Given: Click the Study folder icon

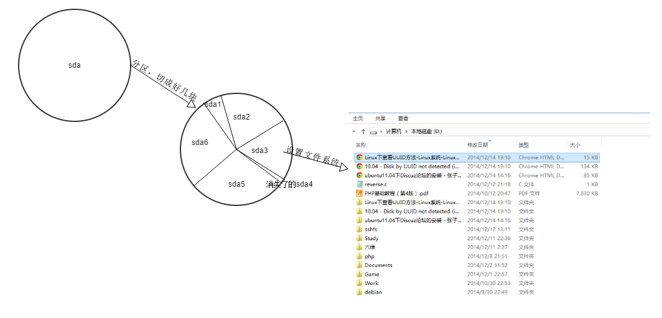Looking at the screenshot, I should [359, 238].
